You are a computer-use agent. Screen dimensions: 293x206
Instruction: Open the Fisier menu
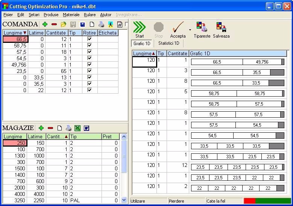point(8,15)
